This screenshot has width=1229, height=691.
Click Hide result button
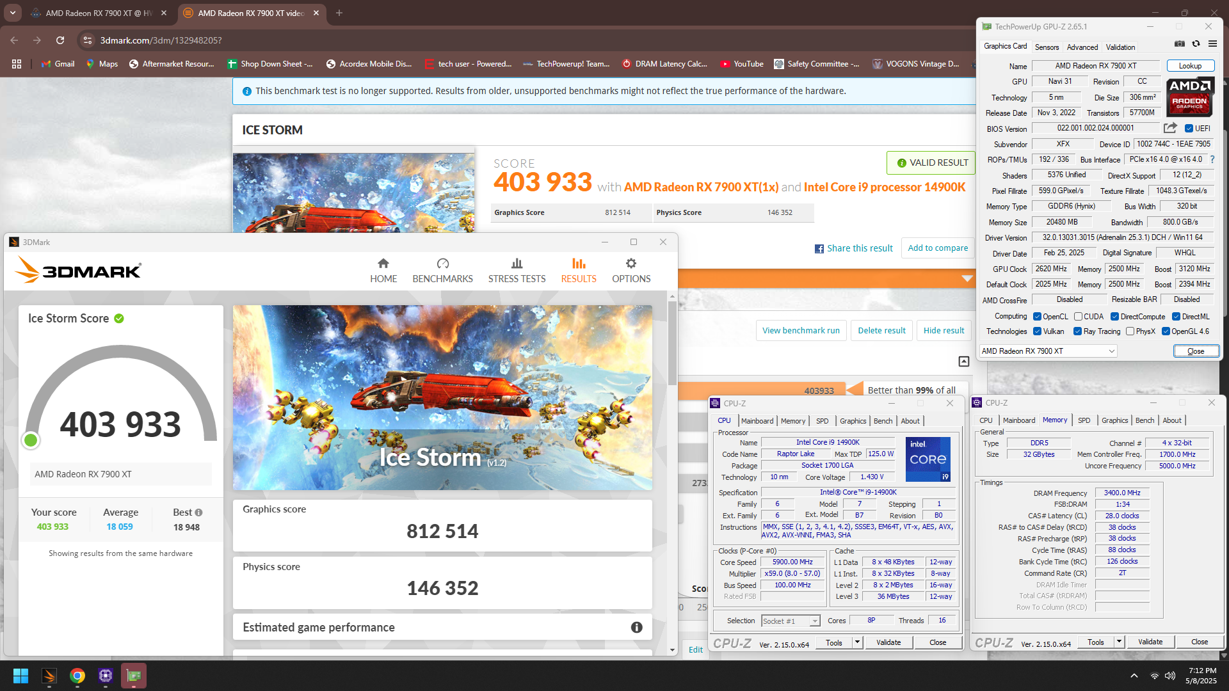944,331
